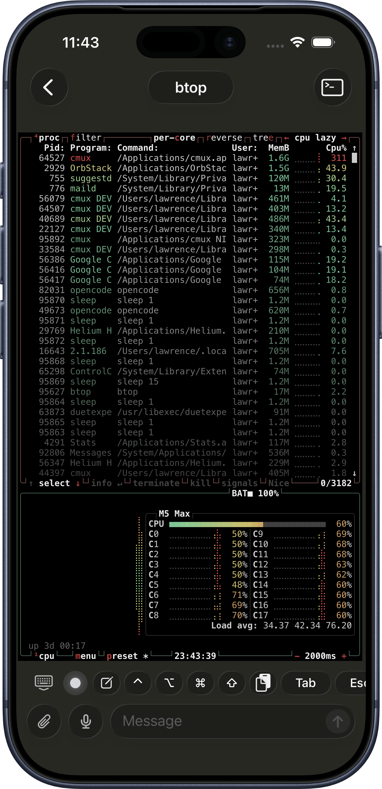The image size is (382, 789).
Task: Tap the battery status icon
Action: 323,42
